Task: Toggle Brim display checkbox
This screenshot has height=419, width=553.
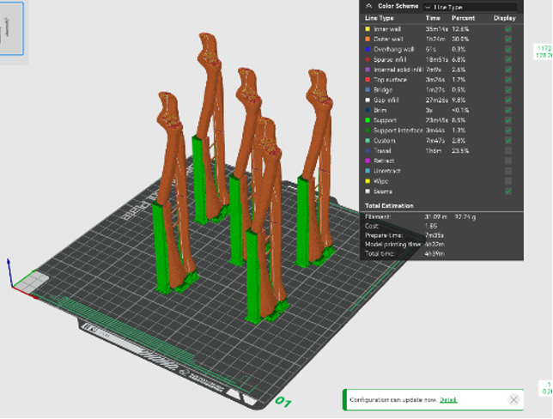Action: (x=508, y=110)
